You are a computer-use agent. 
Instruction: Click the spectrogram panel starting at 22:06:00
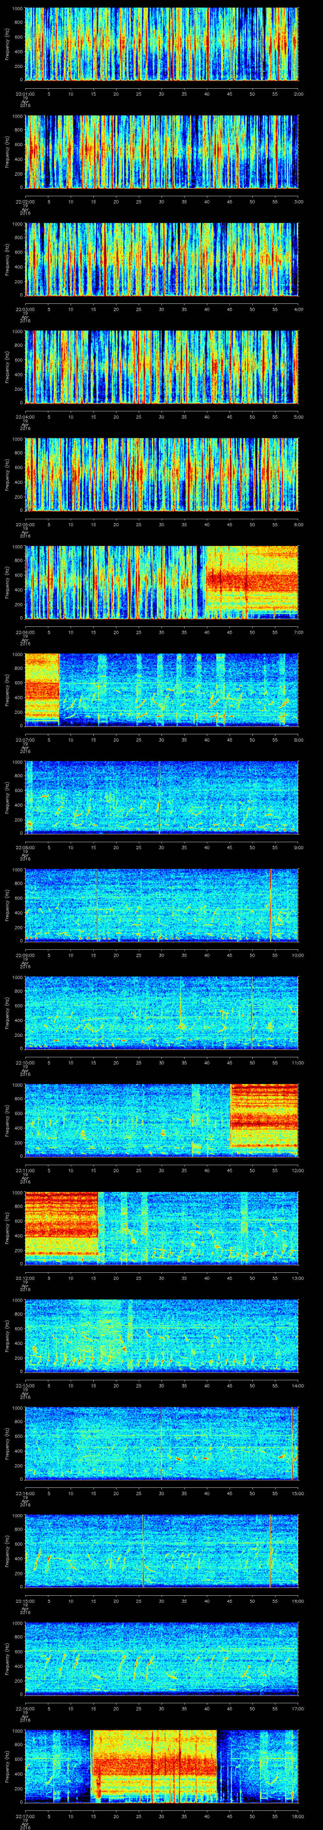click(162, 582)
